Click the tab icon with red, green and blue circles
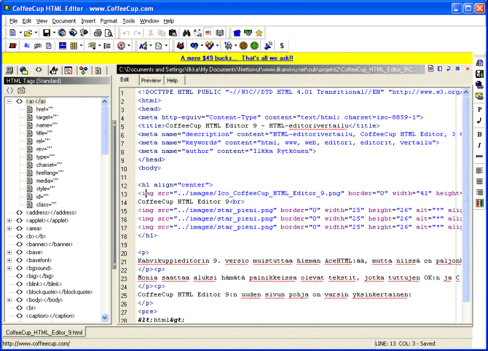Screen dimensions: 488x351 [x=84, y=70]
